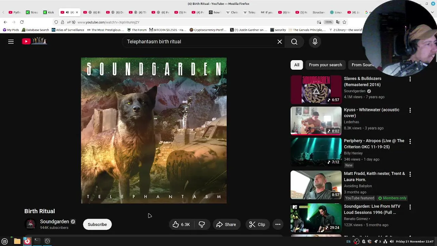
Task: Click Slaves & Bulldozers title text
Action: (x=363, y=82)
